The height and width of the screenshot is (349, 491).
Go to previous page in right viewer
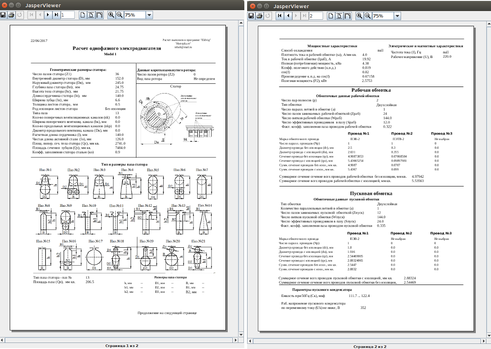coord(288,16)
